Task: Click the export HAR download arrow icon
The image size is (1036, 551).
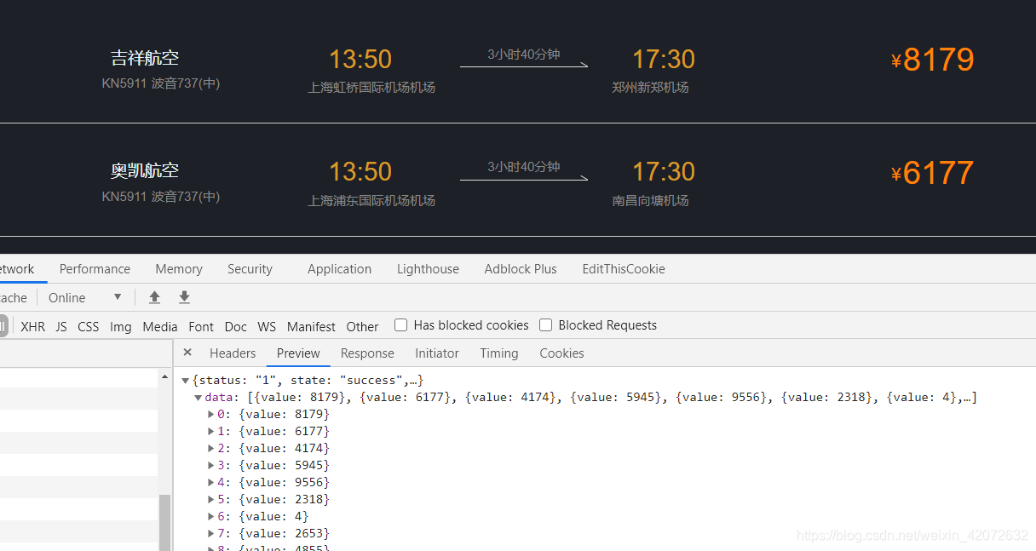Action: (x=184, y=297)
